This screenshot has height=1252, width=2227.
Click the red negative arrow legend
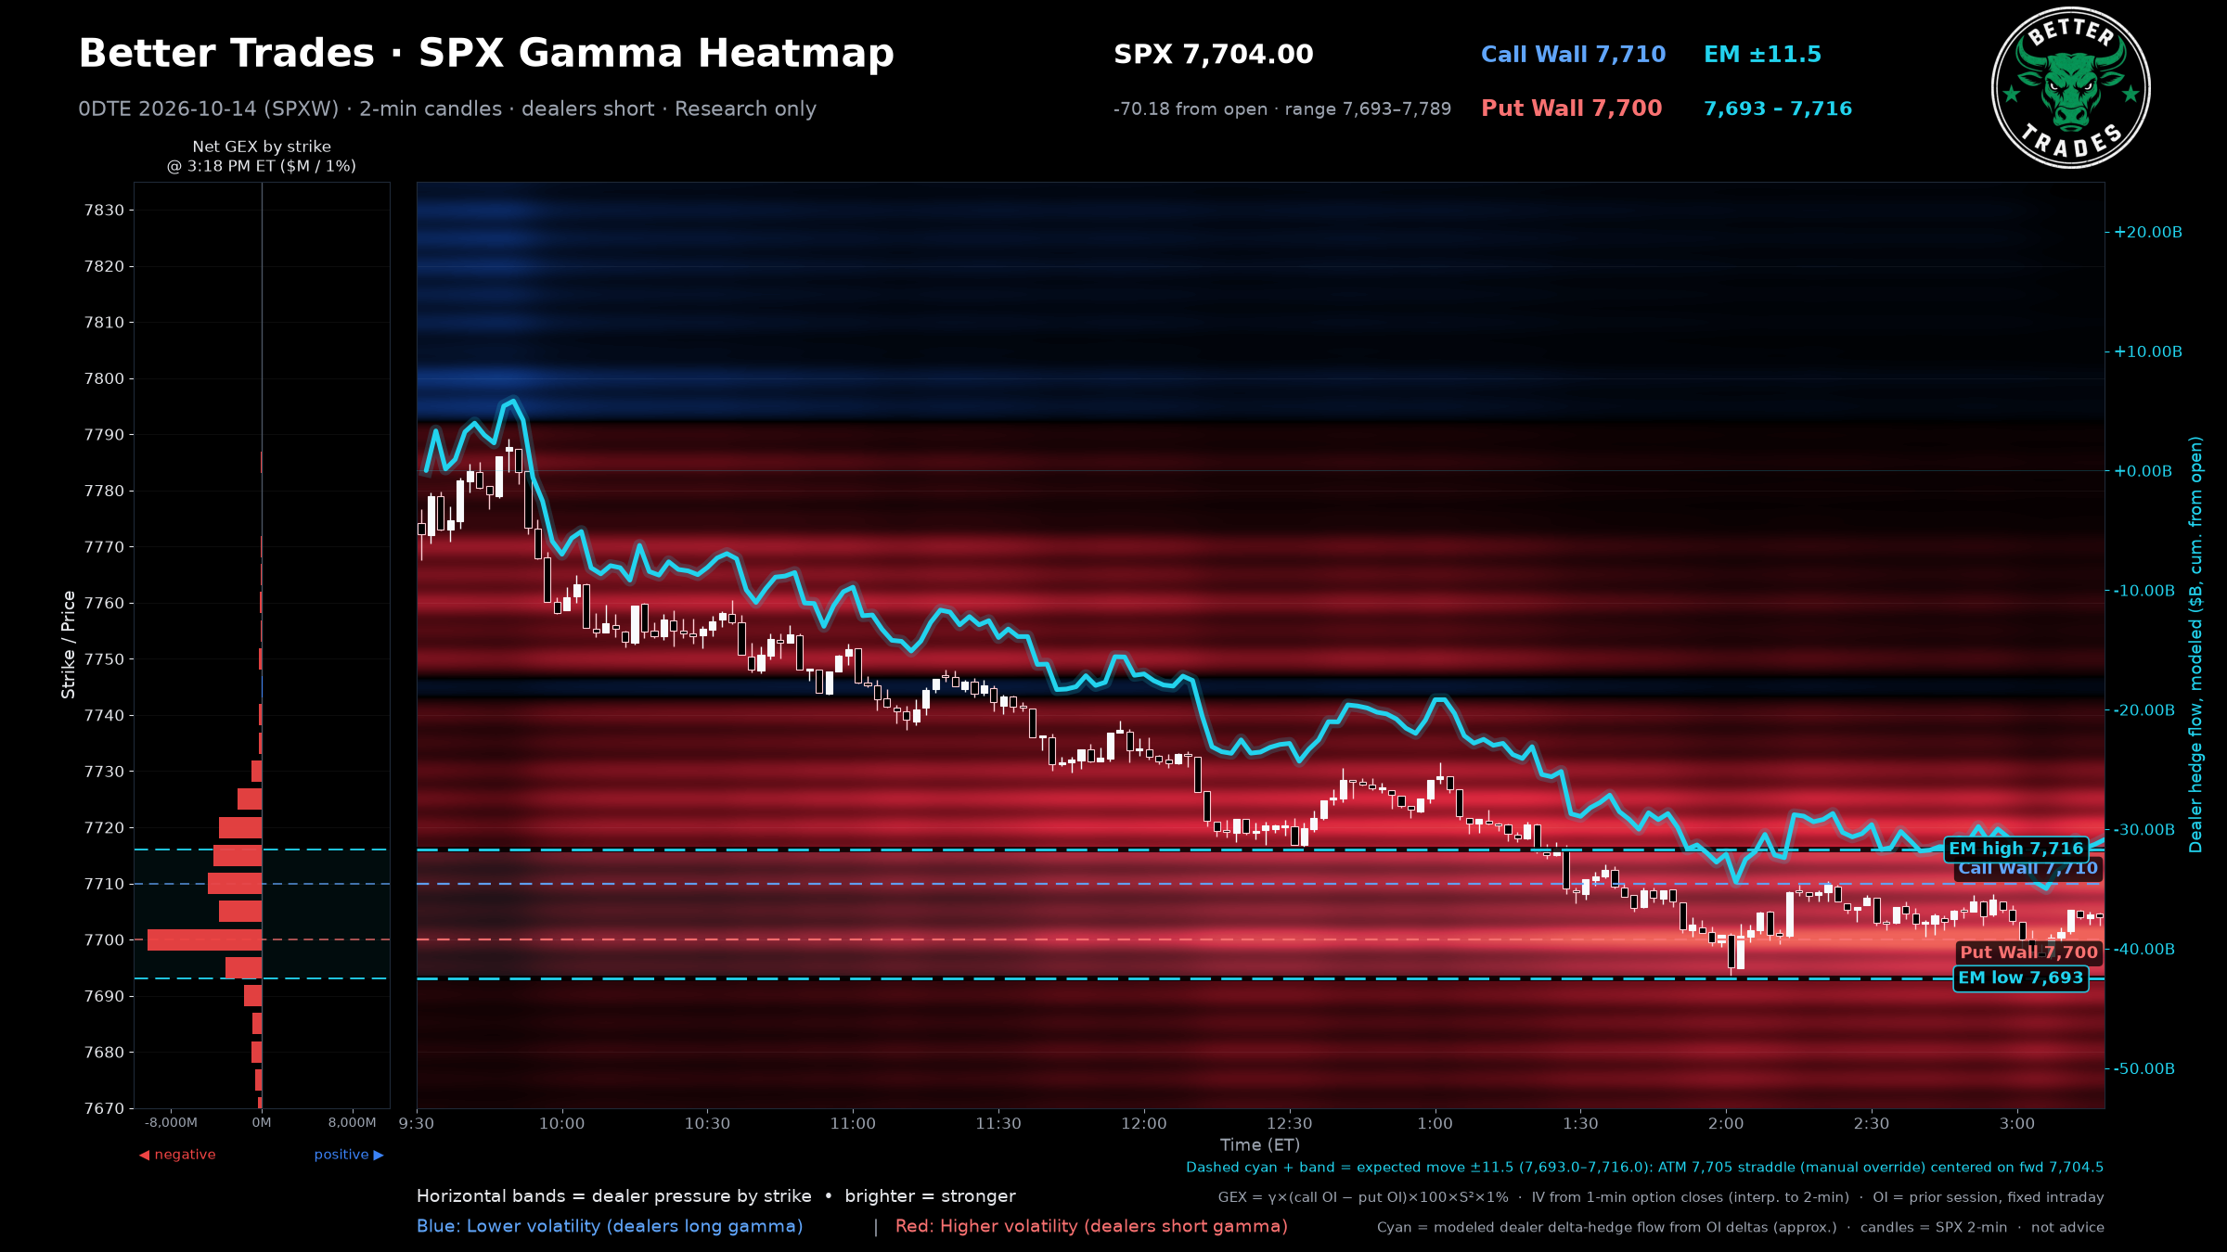click(177, 1155)
